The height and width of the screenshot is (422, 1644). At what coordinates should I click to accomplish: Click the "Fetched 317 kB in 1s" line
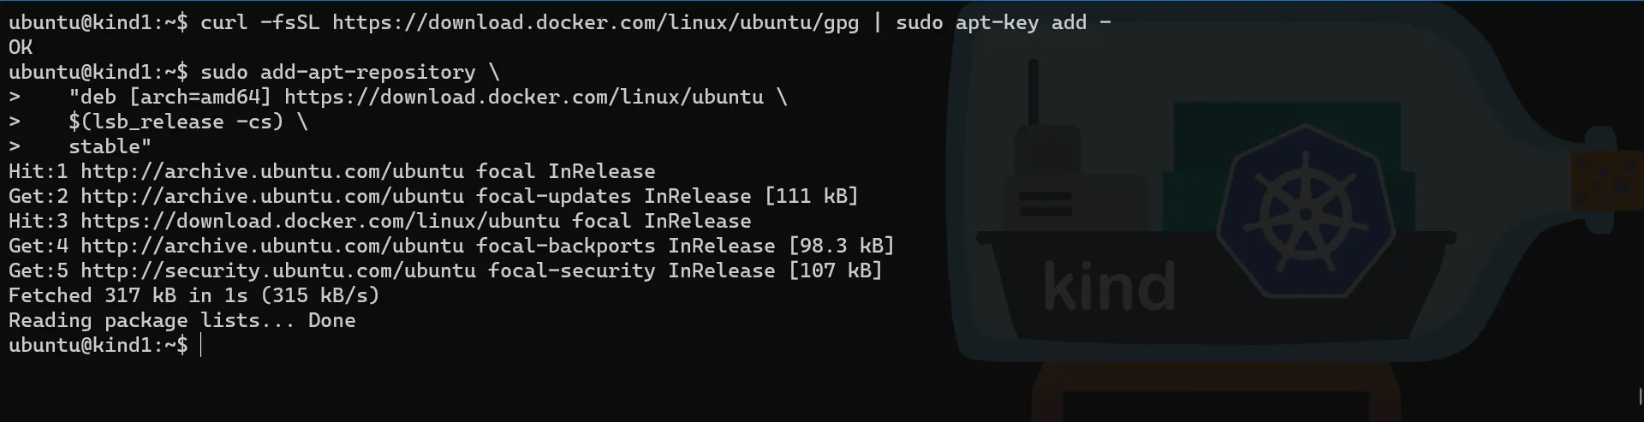point(194,296)
